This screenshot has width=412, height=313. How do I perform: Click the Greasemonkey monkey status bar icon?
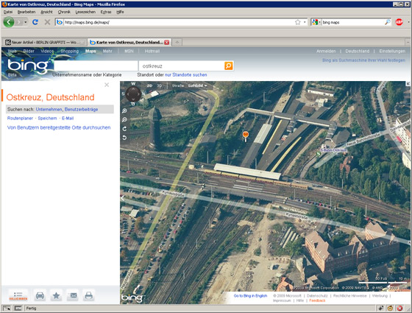(390, 308)
